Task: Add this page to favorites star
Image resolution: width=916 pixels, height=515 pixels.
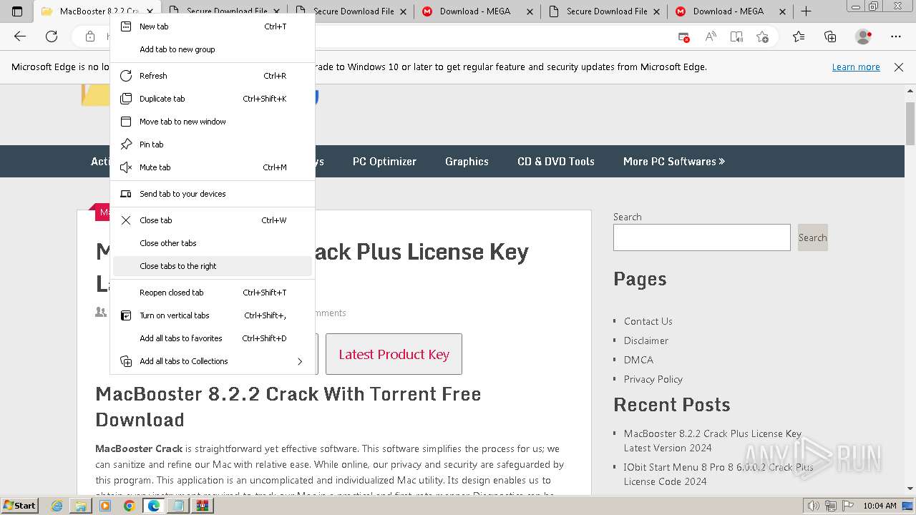Action: click(763, 37)
